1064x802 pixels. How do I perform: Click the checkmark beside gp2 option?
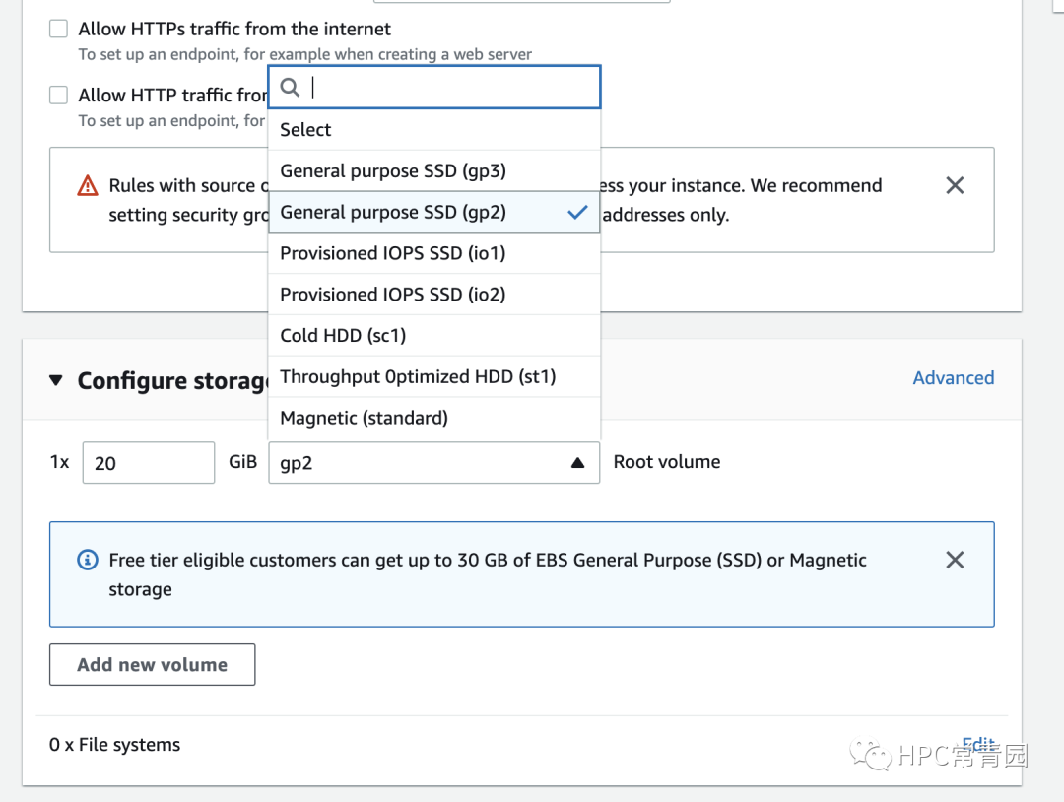(x=577, y=212)
